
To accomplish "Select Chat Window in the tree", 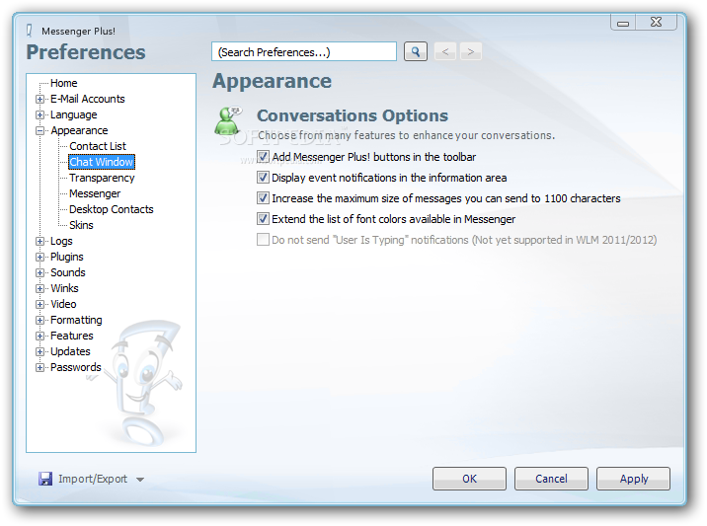I will (x=102, y=162).
